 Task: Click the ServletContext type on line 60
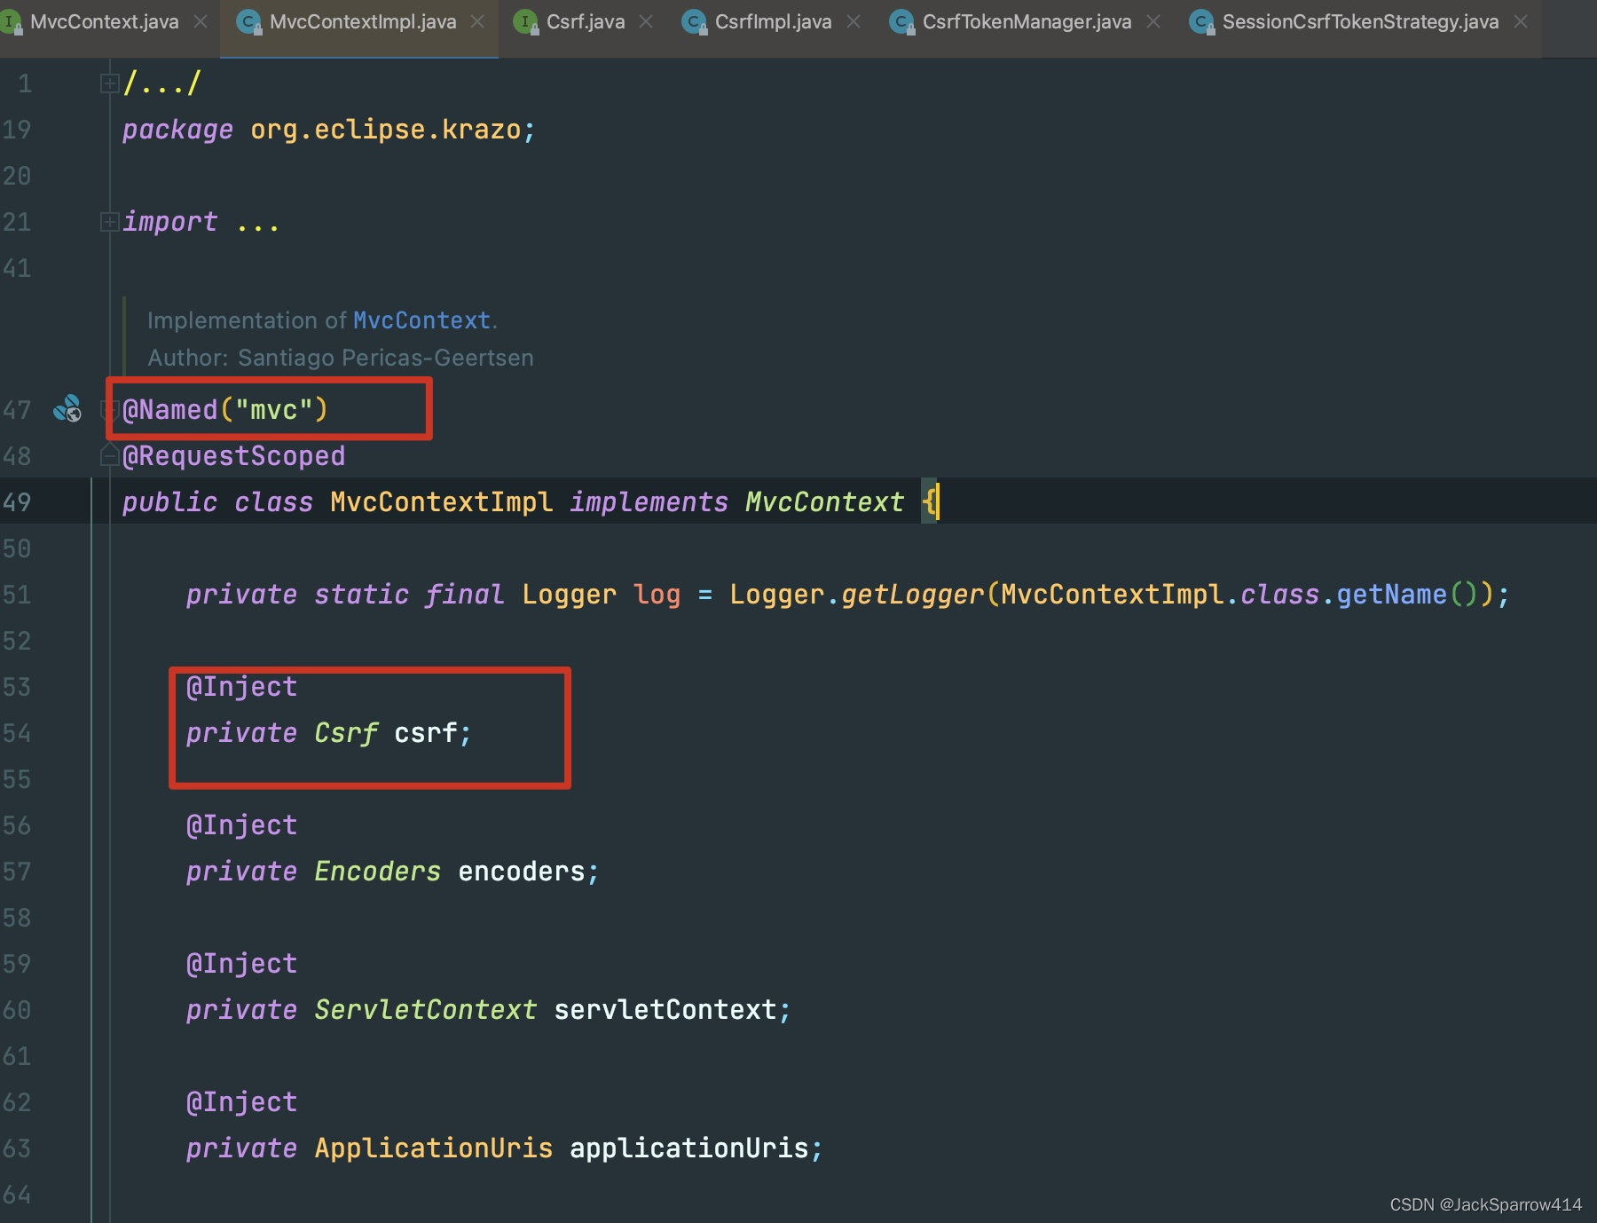coord(426,1010)
